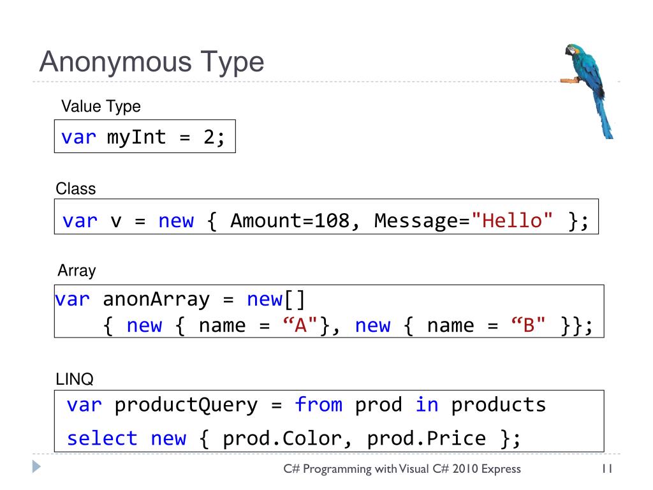This screenshot has width=653, height=490.
Task: Click footer text "C# Programming with Visual C# 2010 Express"
Action: pyautogui.click(x=402, y=469)
